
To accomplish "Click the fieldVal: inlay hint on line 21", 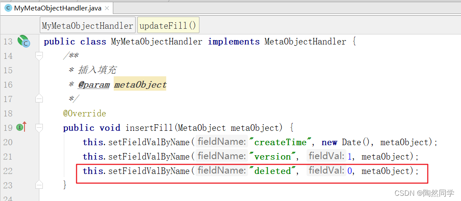I will 326,157.
